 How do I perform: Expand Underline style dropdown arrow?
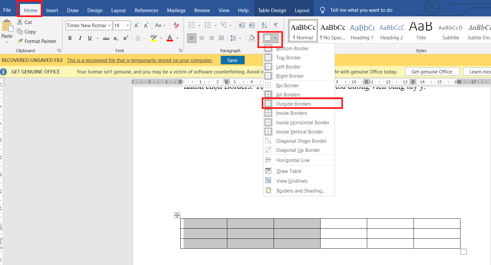tap(97, 38)
